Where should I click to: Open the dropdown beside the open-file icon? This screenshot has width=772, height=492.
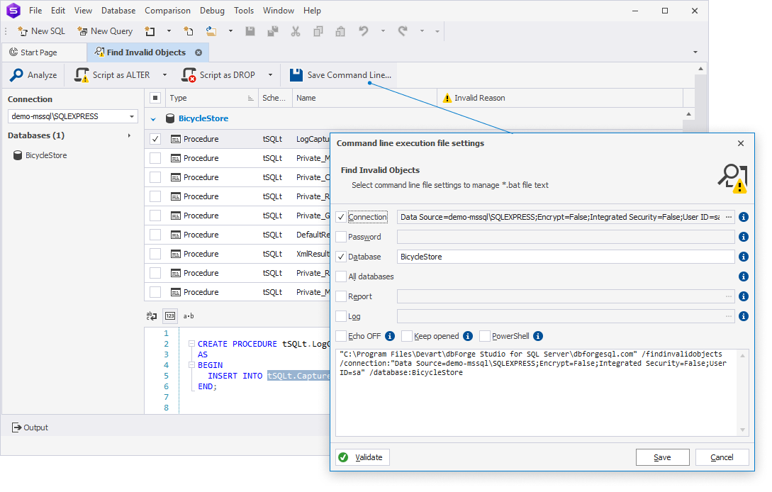tap(230, 31)
